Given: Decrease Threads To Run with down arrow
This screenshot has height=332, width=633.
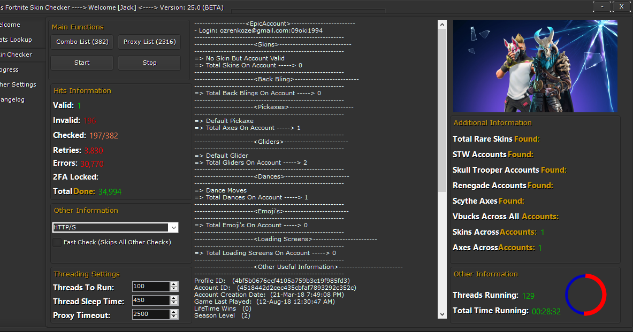Looking at the screenshot, I should 174,289.
